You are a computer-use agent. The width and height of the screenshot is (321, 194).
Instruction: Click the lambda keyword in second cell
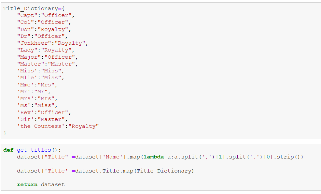154,157
